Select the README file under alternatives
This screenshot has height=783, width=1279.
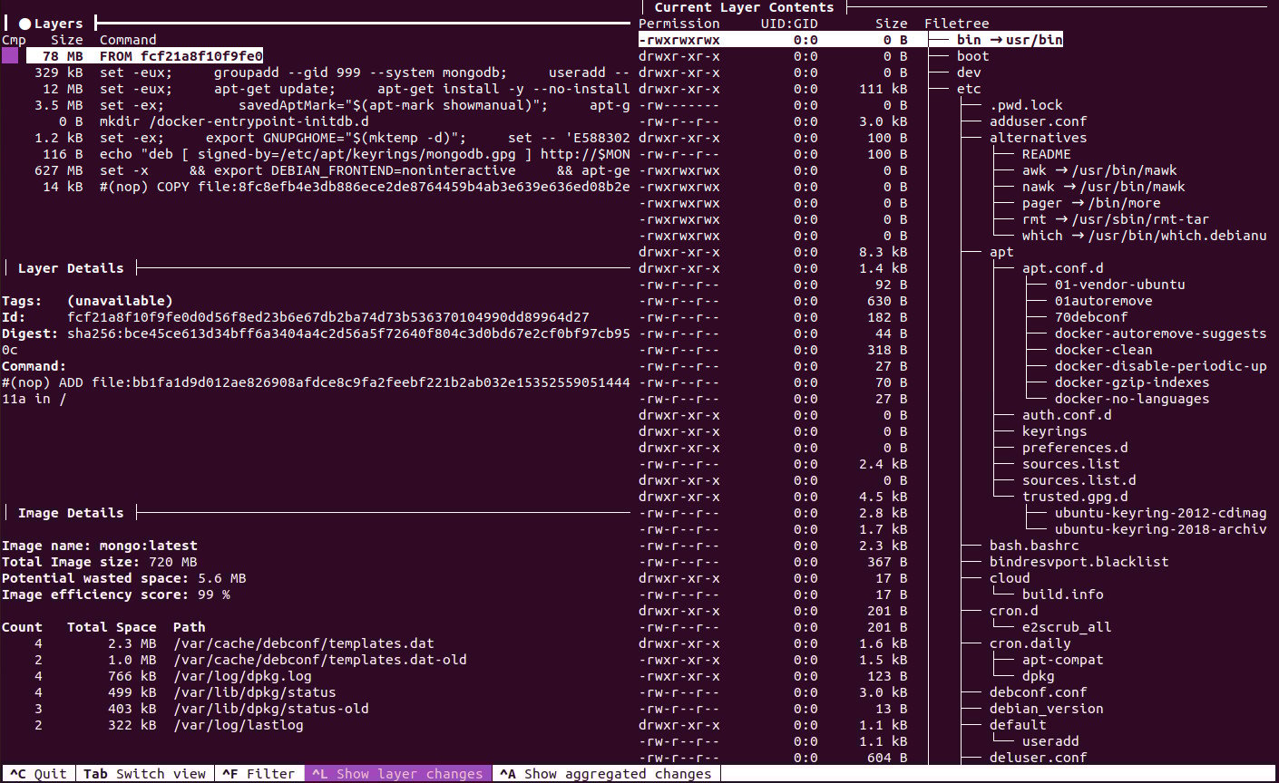point(1046,154)
